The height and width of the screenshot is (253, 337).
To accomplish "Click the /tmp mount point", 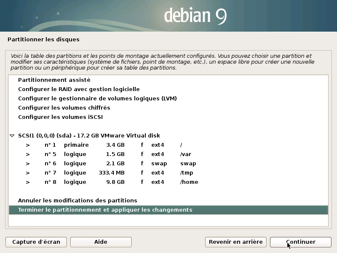I will pos(187,173).
